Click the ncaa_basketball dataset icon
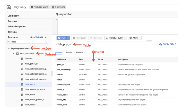 17,54
